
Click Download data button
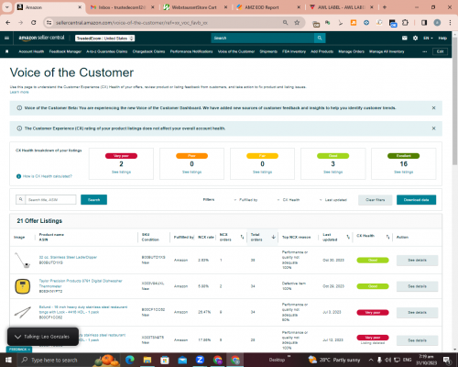pyautogui.click(x=416, y=200)
